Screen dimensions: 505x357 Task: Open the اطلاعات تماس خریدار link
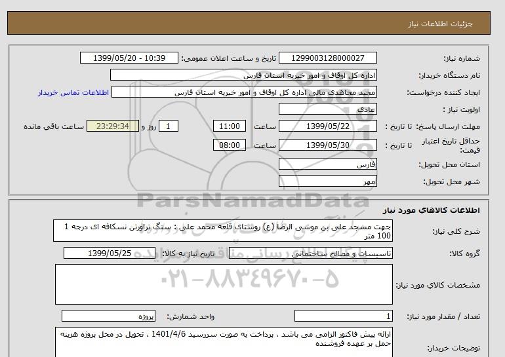click(x=73, y=92)
